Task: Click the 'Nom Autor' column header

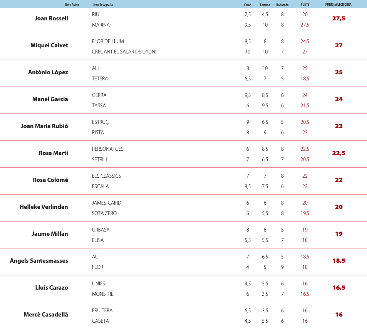Action: [x=72, y=5]
